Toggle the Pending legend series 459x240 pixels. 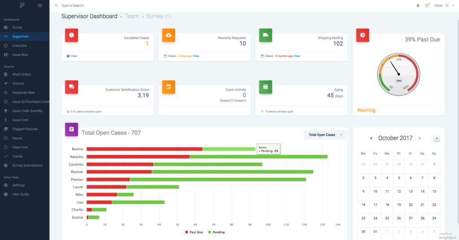pyautogui.click(x=217, y=232)
